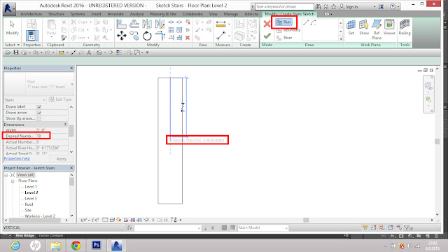Select Level 1 in Project Browser
Viewport: 448px width, 252px height.
coord(31,187)
